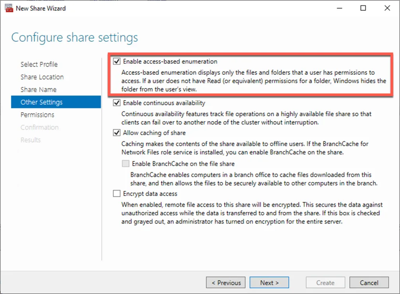Tick the Encrypt data access checkbox
The height and width of the screenshot is (294, 400).
coord(117,193)
